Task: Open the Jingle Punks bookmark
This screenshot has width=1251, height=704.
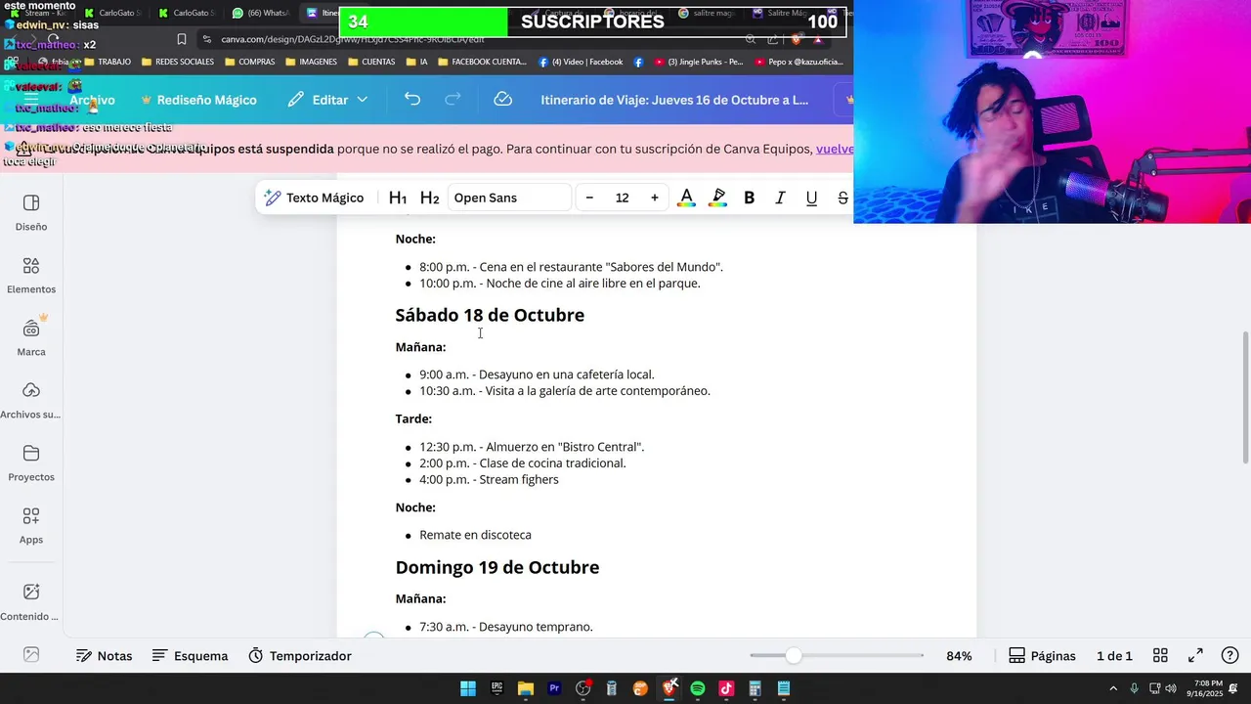Action: tap(699, 62)
